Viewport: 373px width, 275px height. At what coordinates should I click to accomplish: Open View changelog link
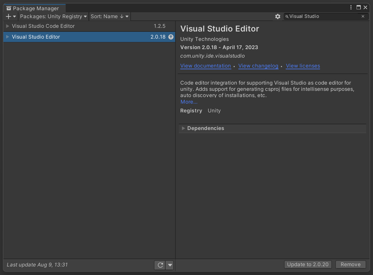pos(258,66)
